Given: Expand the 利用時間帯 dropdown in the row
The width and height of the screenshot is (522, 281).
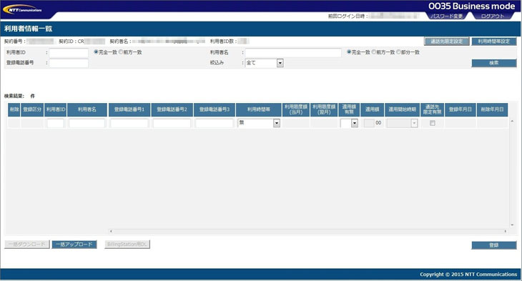Looking at the screenshot, I should click(259, 123).
